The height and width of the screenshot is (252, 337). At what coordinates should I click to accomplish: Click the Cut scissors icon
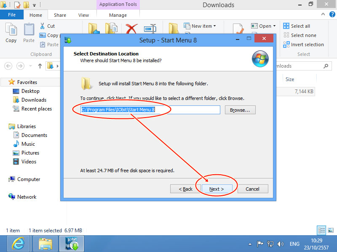tap(43, 26)
